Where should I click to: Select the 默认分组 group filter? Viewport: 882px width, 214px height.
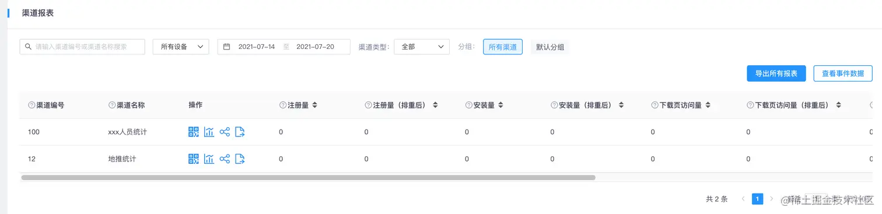(x=550, y=47)
